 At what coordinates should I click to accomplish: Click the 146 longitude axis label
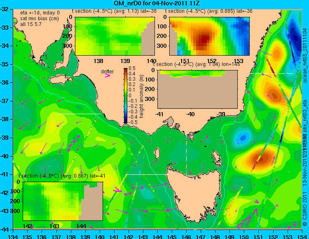186,237
